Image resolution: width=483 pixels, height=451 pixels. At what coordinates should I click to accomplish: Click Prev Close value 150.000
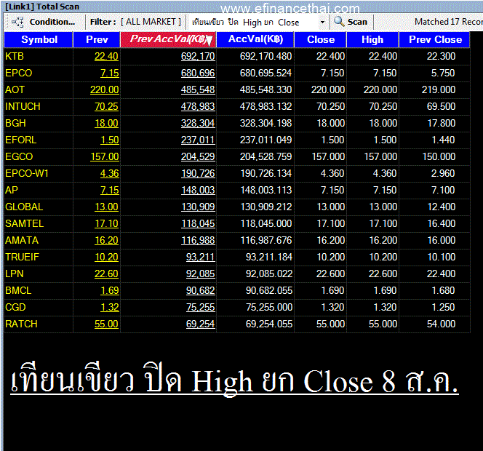(439, 156)
